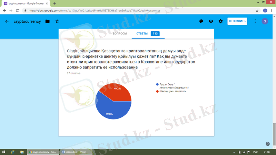Image resolution: width=276 pixels, height=155 pixels.
Task: Open a new browser tab
Action: point(55,3)
